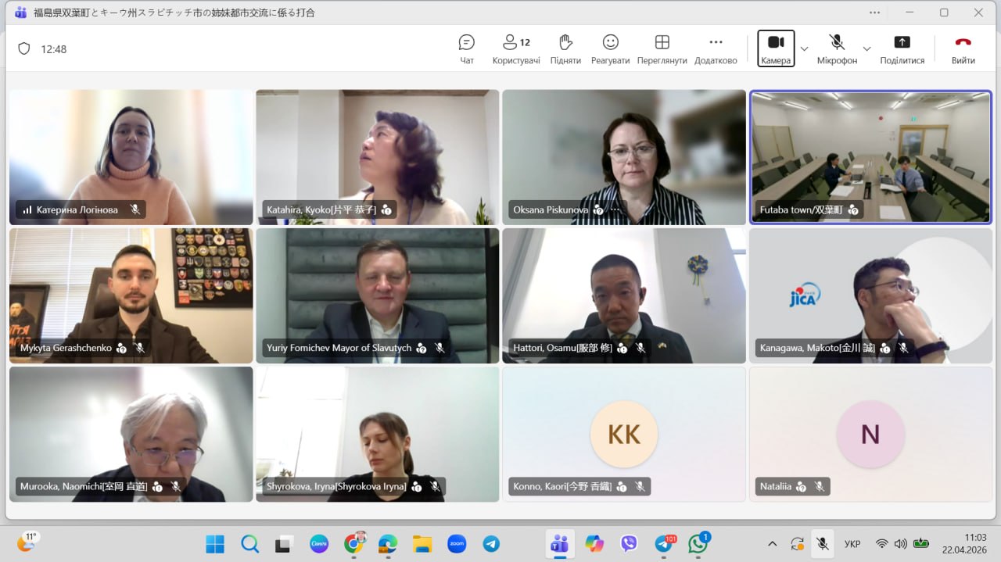This screenshot has height=562, width=1001.
Task: Click the Поділитися share screen icon
Action: (x=902, y=48)
